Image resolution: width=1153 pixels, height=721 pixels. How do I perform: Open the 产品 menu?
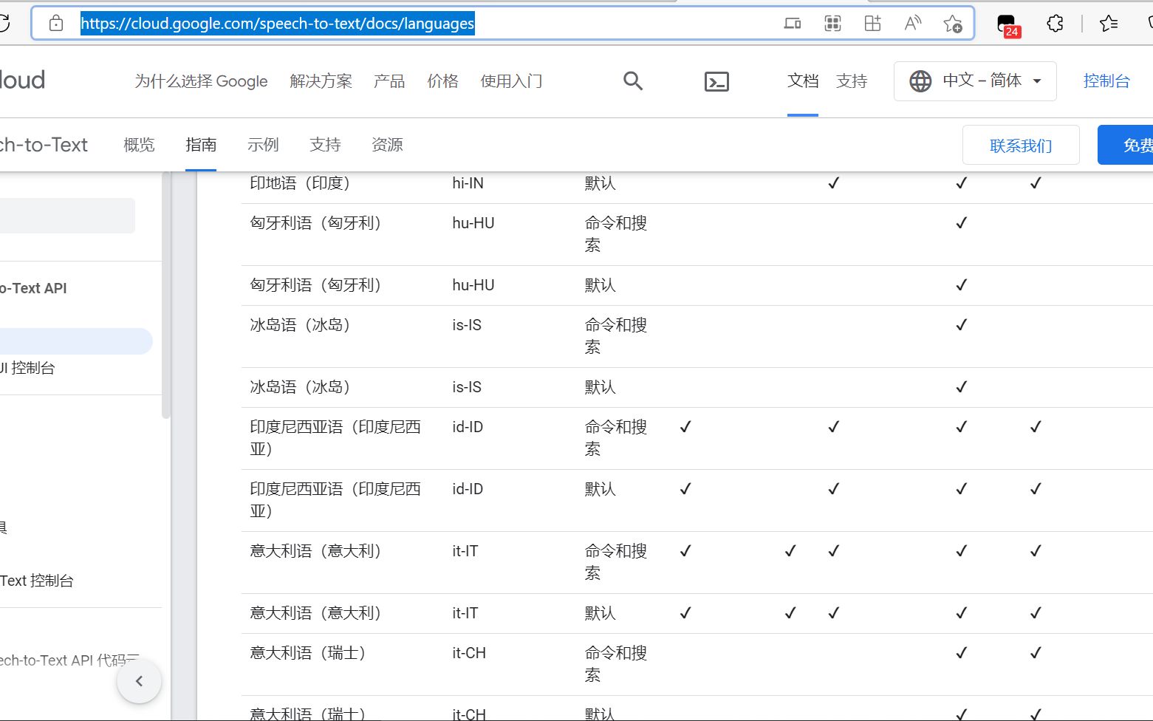click(x=389, y=81)
